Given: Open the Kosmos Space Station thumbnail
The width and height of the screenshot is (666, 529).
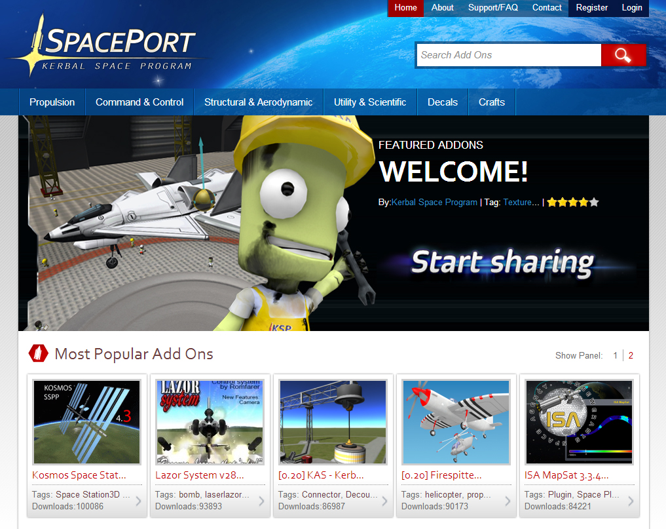Looking at the screenshot, I should coord(86,422).
